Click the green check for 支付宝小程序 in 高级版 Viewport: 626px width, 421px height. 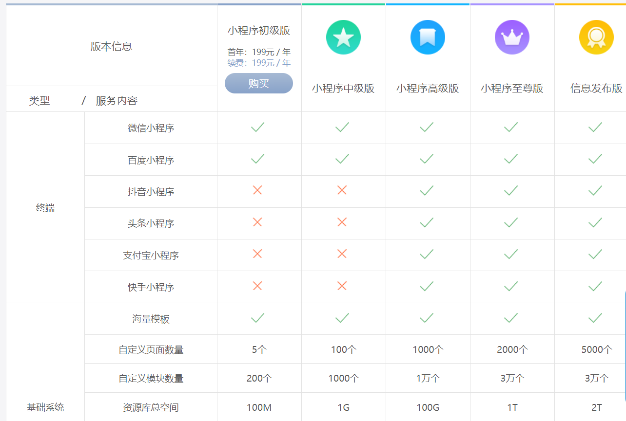tap(427, 255)
